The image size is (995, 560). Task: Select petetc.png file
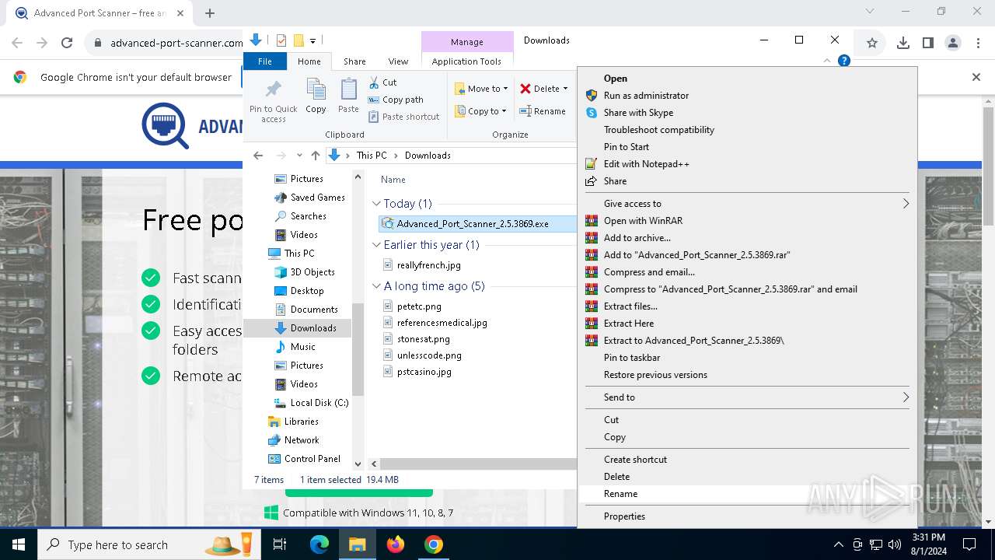point(419,306)
